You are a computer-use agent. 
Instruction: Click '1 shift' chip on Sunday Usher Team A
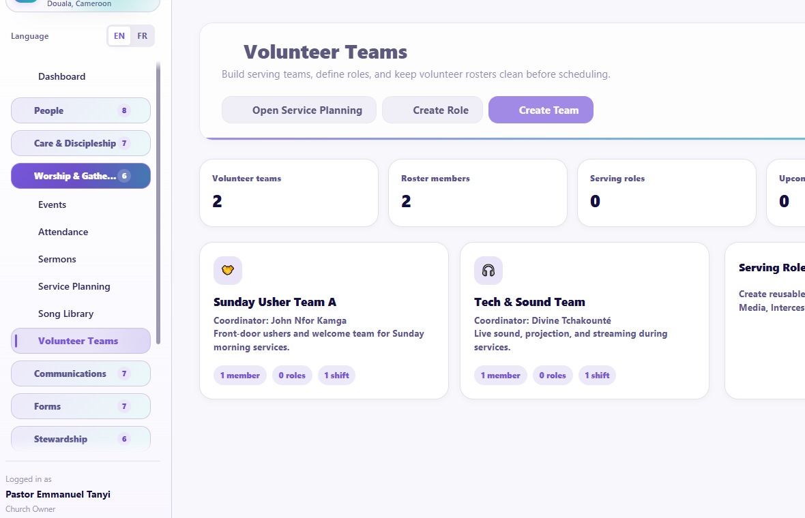[x=336, y=376]
